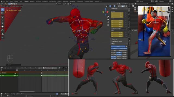Select the Measure ruler tool
The width and height of the screenshot is (174, 97).
pyautogui.click(x=2, y=34)
